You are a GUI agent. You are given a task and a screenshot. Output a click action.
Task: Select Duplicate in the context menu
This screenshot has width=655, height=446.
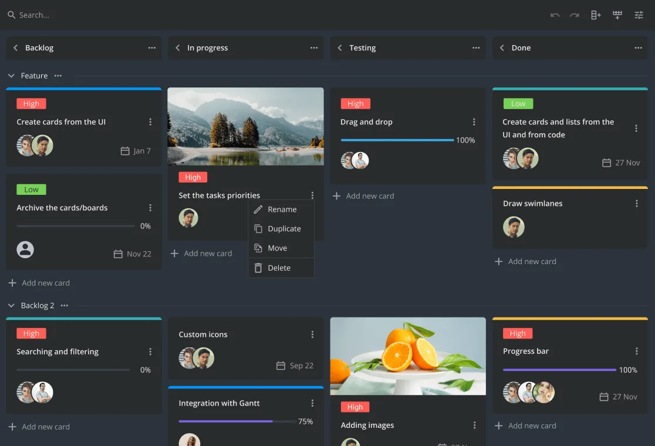[281, 228]
